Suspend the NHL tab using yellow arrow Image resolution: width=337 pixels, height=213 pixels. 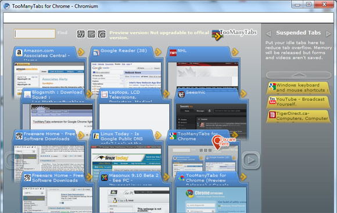click(x=235, y=52)
